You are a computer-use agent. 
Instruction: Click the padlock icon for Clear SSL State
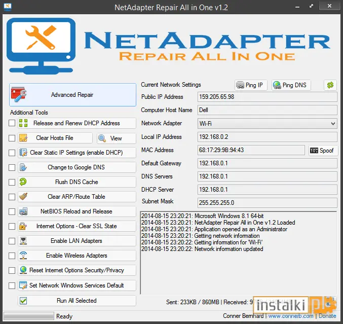[x=23, y=226]
